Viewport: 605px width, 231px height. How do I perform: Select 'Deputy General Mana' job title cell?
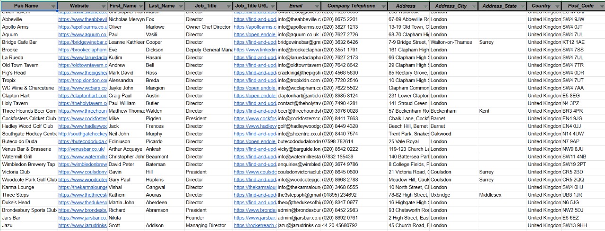209,49
